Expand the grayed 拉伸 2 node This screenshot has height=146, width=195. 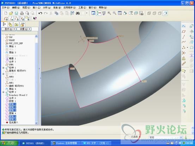(4, 74)
